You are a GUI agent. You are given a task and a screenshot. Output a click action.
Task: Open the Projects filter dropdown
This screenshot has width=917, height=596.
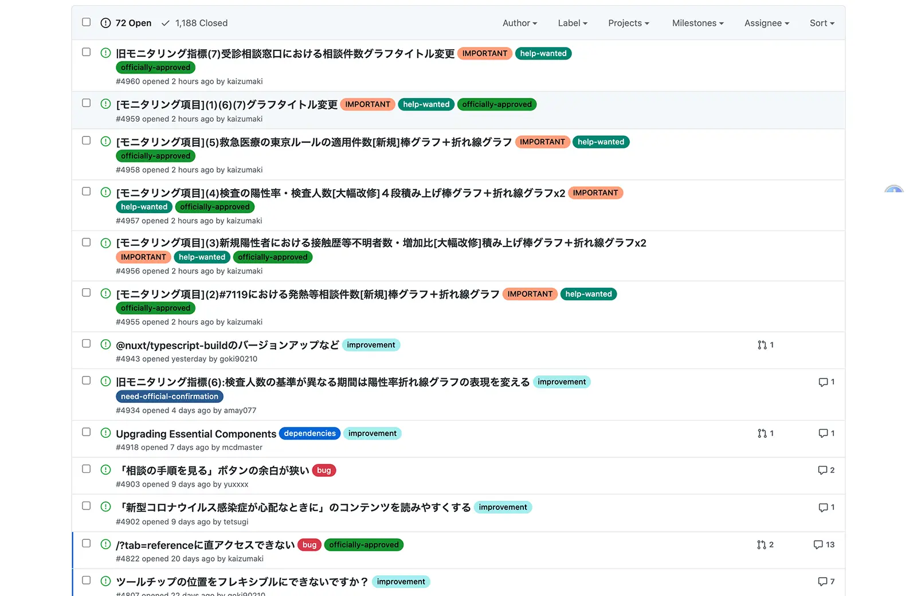tap(629, 23)
